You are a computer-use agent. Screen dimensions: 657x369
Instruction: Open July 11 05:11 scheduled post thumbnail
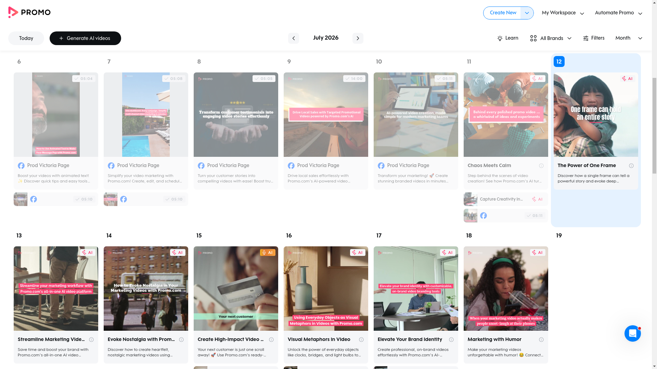[x=471, y=216]
